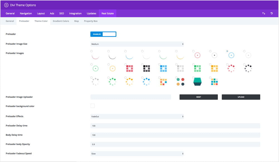Select radio button for green circle preloader
279x162 pixels.
[x=92, y=64]
